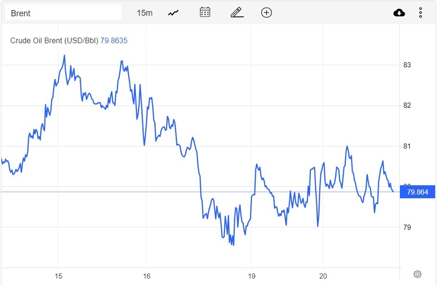437x286 pixels.
Task: Click date label 20 on time axis
Action: [x=323, y=276]
